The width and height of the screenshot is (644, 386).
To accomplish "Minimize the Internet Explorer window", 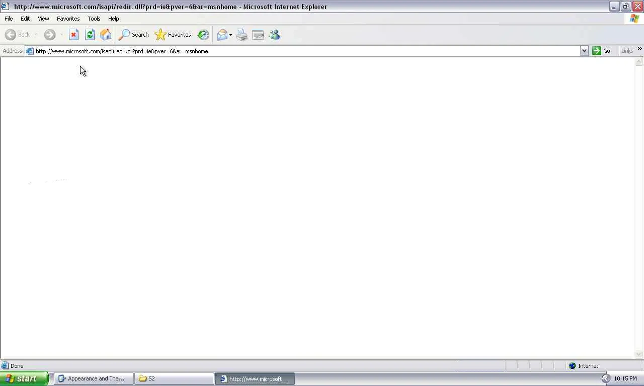I will pyautogui.click(x=614, y=7).
